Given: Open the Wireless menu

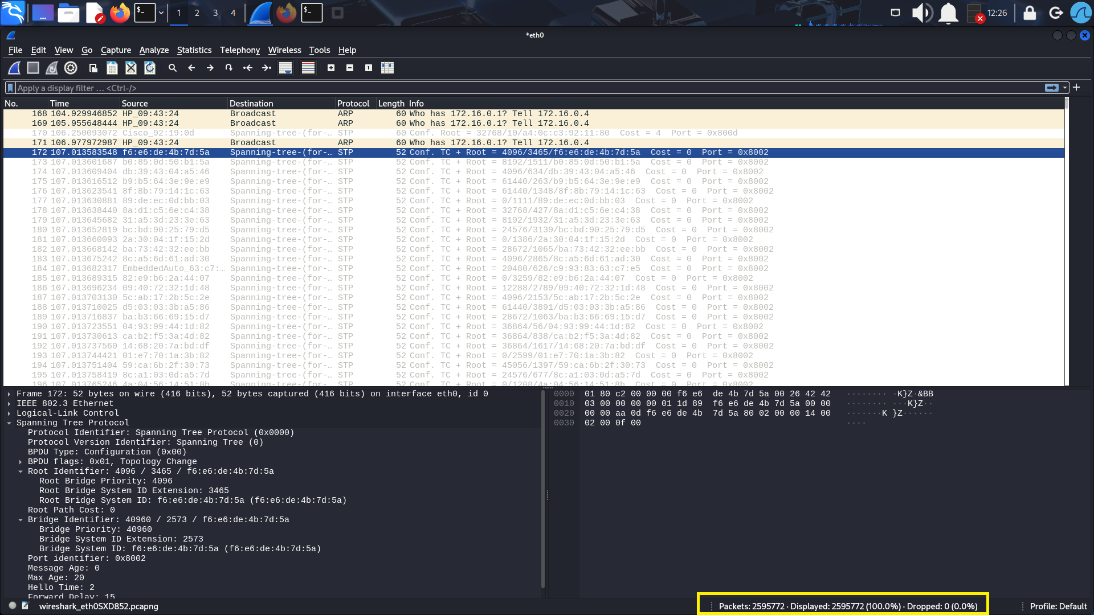Looking at the screenshot, I should pyautogui.click(x=284, y=50).
